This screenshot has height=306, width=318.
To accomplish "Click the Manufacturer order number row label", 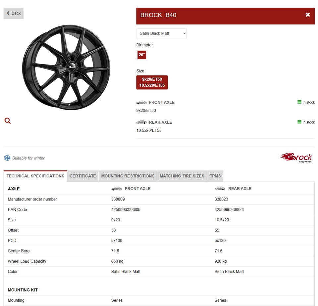I will coord(32,199).
